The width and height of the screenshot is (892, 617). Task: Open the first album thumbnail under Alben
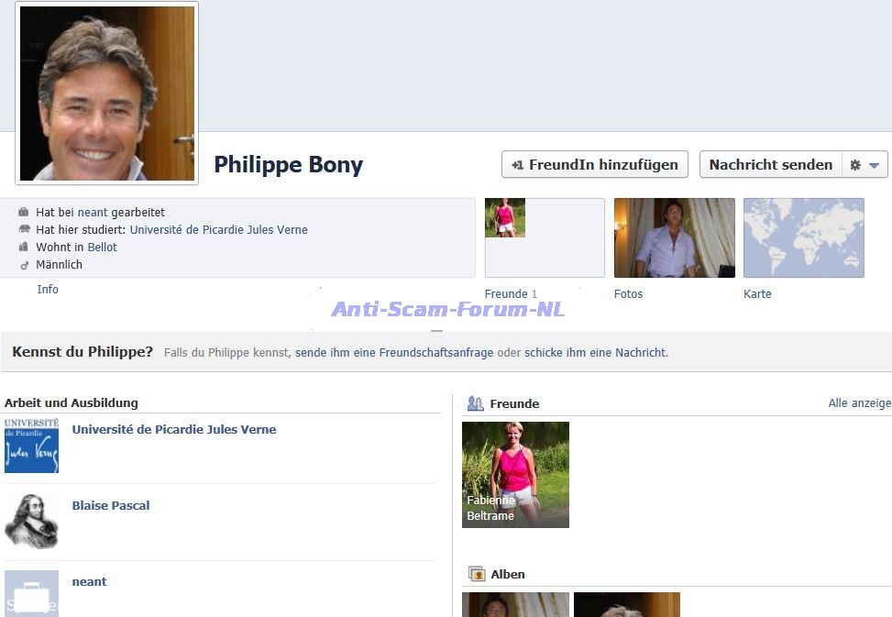pos(515,605)
